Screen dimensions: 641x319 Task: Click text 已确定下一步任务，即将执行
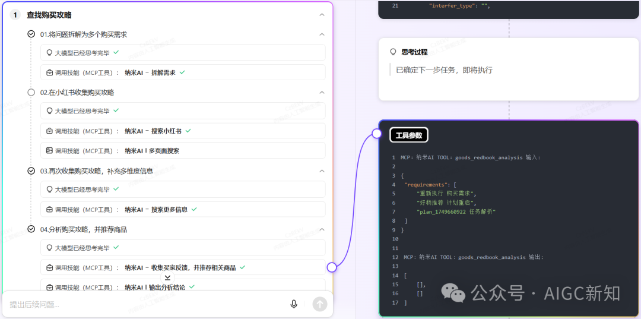coord(445,70)
